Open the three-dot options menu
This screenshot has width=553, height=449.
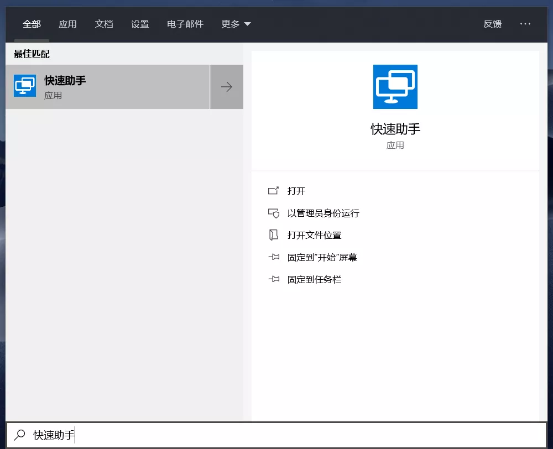coord(525,24)
